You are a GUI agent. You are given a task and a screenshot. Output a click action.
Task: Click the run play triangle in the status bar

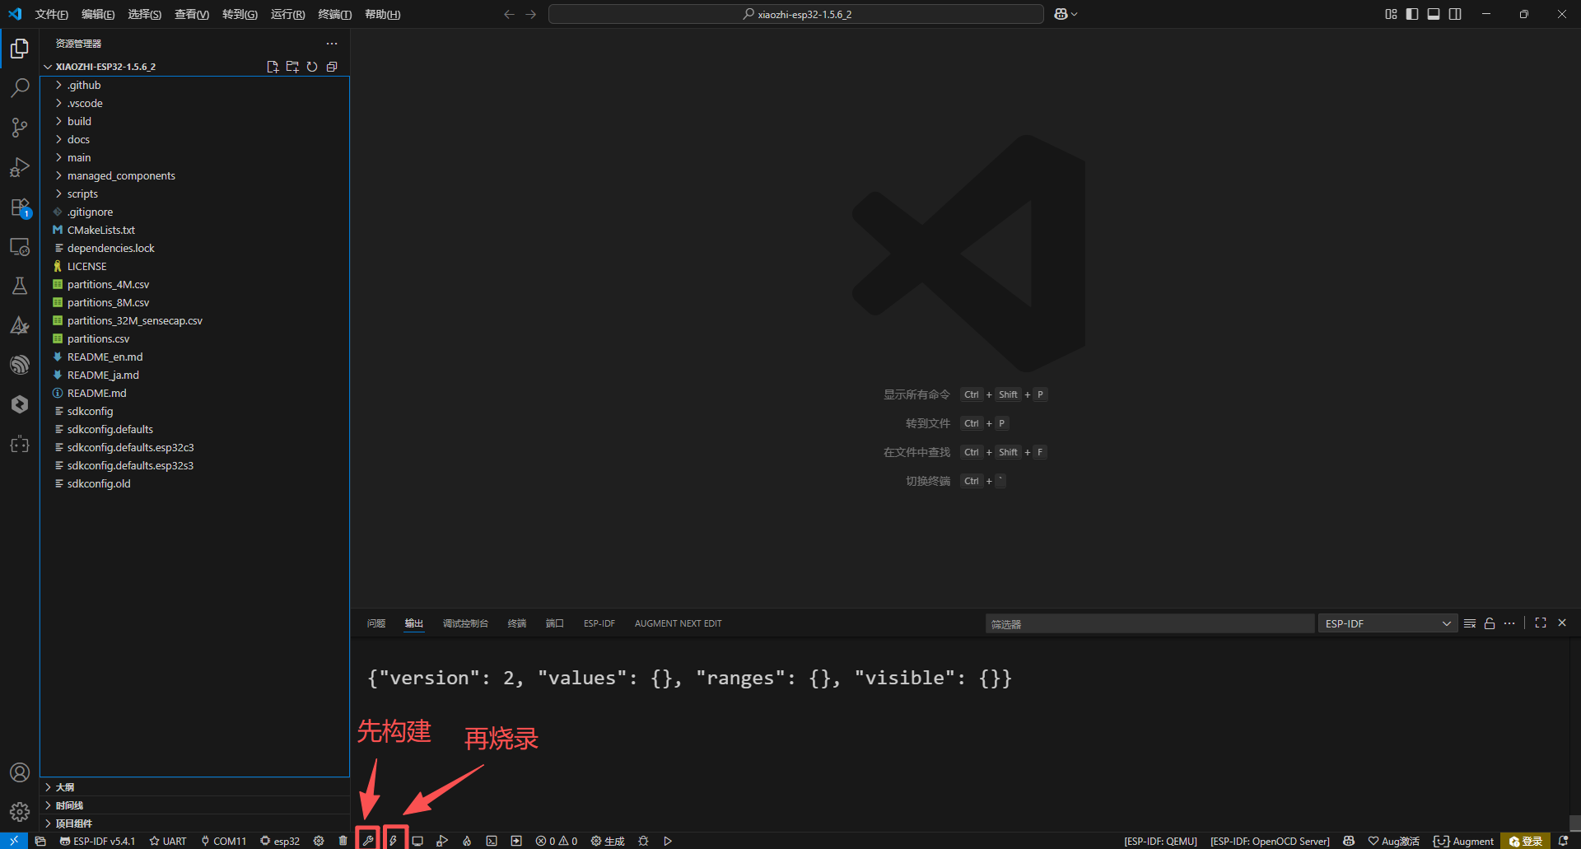pos(668,841)
